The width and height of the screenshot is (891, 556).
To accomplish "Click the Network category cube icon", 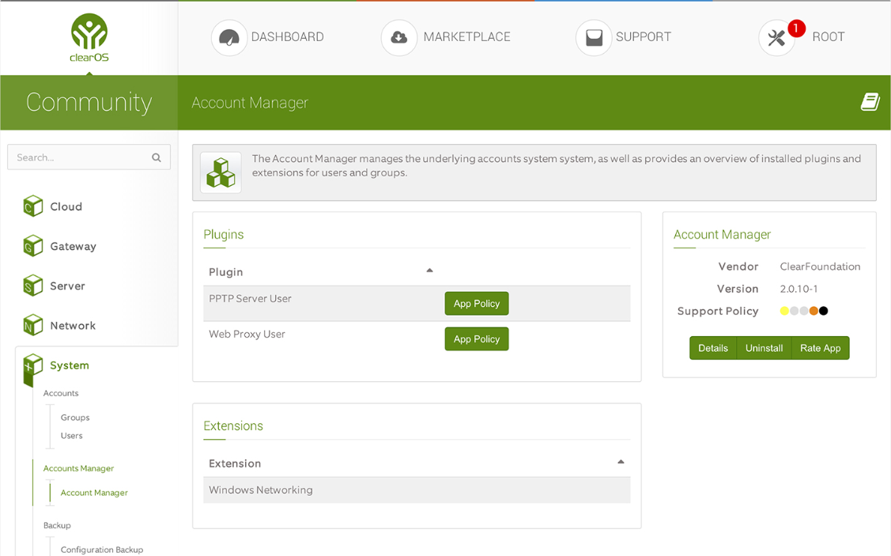I will [x=33, y=325].
